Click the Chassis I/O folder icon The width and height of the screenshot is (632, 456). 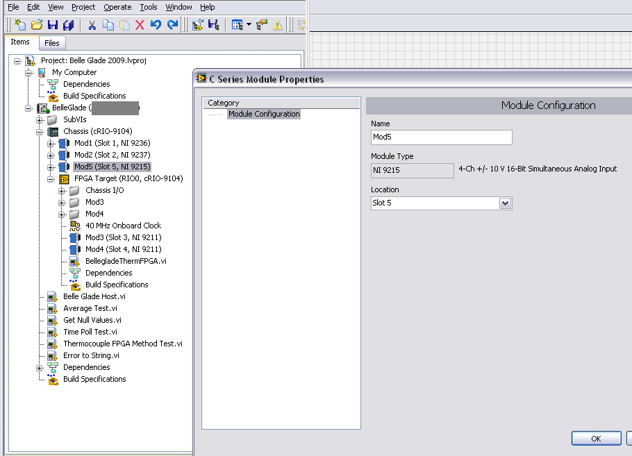[x=74, y=190]
